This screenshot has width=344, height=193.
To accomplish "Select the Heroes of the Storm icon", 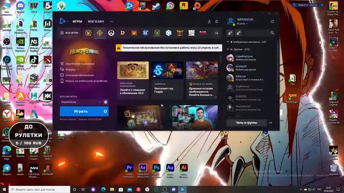I will pyautogui.click(x=168, y=33).
